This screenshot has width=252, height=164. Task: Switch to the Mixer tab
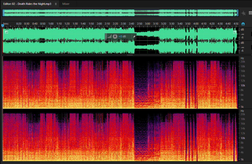coord(66,4)
